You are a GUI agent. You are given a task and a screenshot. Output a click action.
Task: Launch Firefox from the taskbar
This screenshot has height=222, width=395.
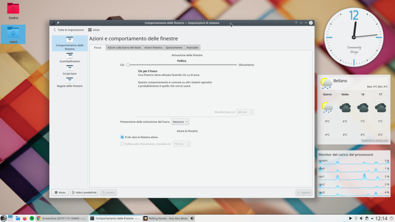[25, 218]
